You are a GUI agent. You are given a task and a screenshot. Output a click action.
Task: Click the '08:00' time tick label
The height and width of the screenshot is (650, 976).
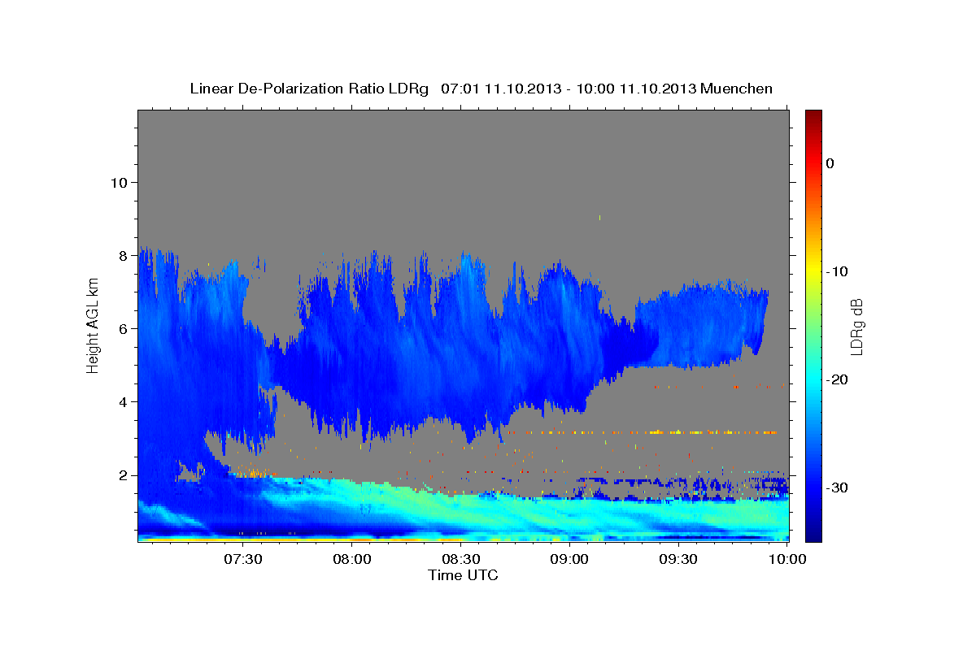point(351,560)
